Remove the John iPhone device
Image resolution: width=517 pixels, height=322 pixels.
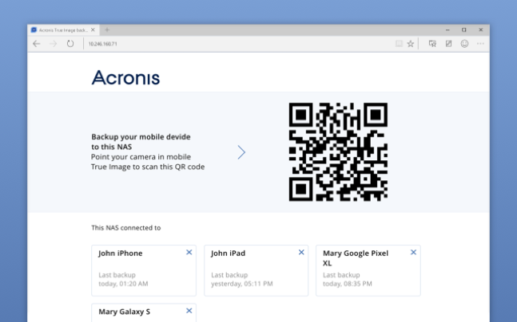189,253
